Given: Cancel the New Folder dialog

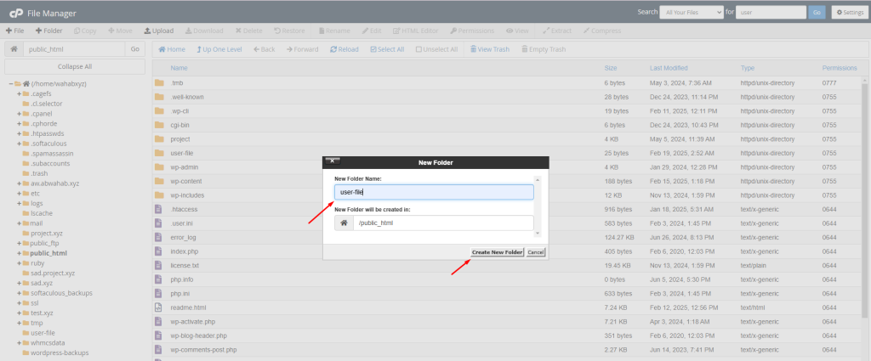Looking at the screenshot, I should coord(536,252).
